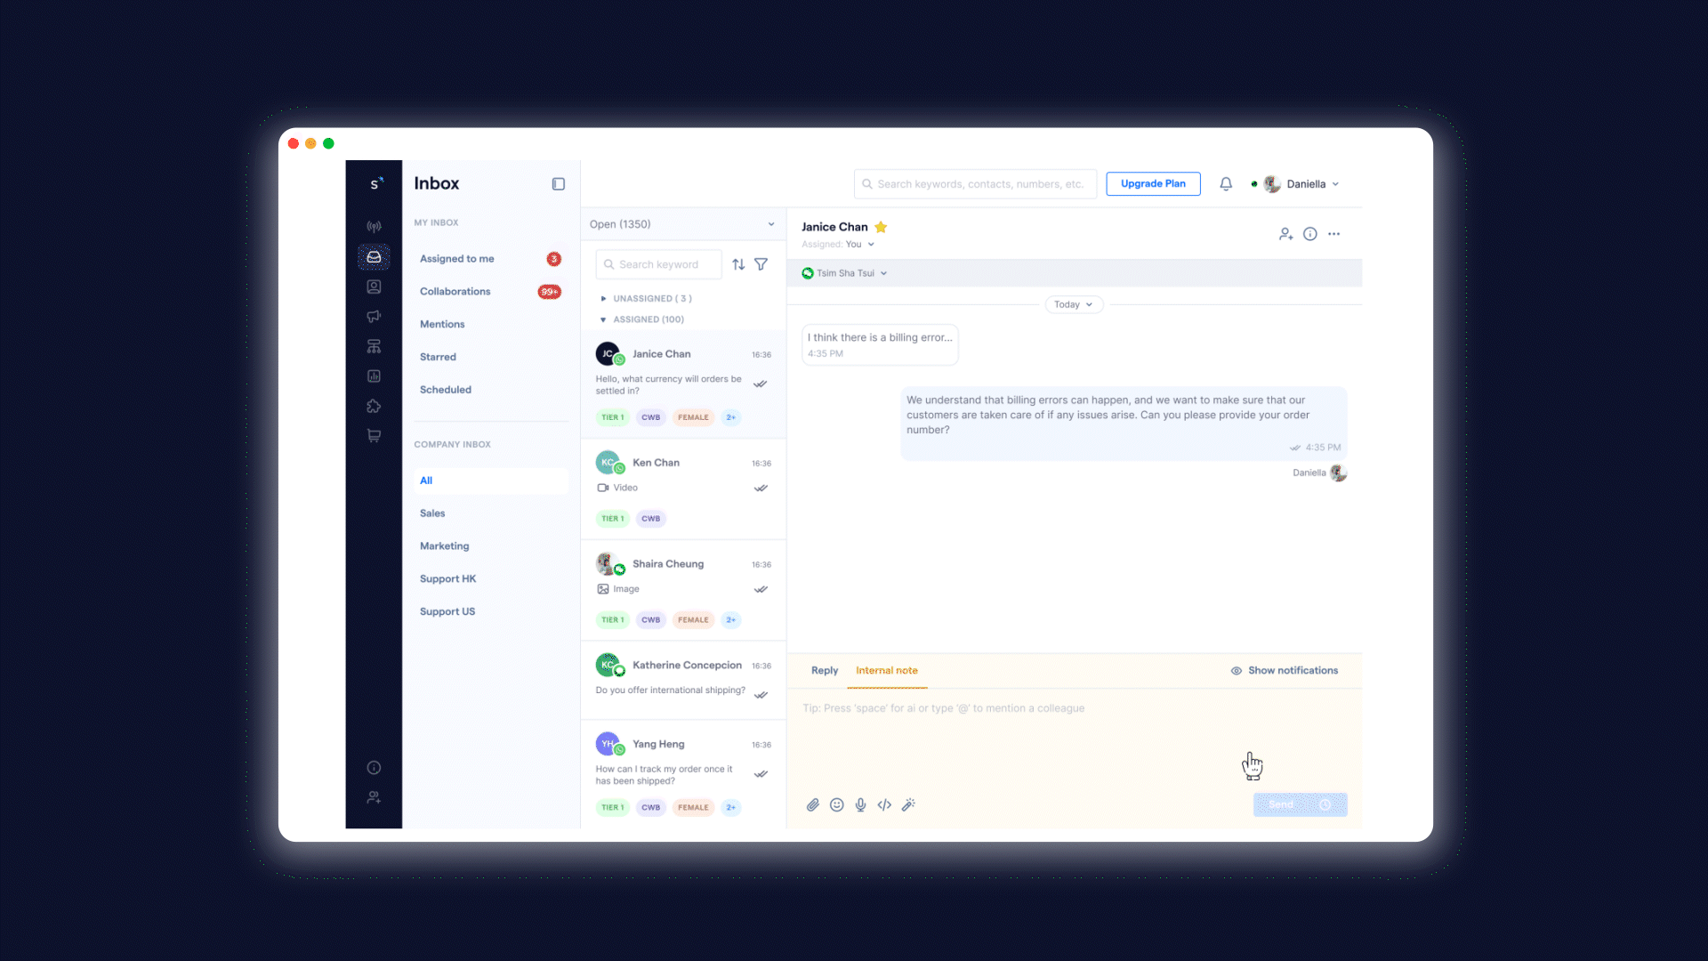The width and height of the screenshot is (1708, 961).
Task: Switch to Reply tab in compose area
Action: (825, 670)
